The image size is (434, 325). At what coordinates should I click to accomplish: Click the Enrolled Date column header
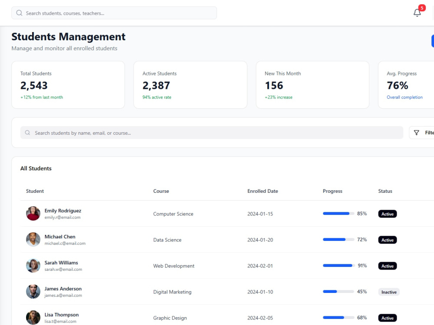click(263, 191)
